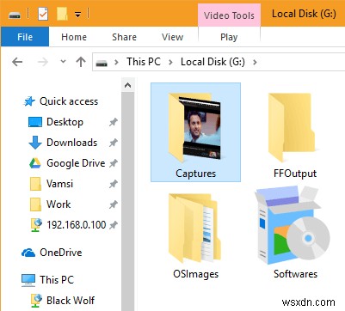
Task: Open network location 192.168.0.100
Action: tap(77, 225)
